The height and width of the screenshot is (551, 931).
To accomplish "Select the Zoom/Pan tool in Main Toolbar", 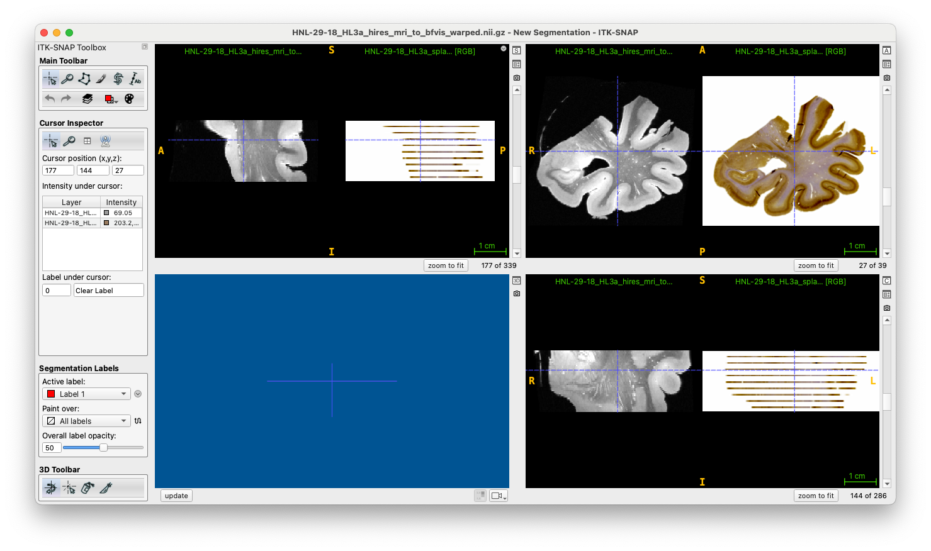I will point(67,79).
